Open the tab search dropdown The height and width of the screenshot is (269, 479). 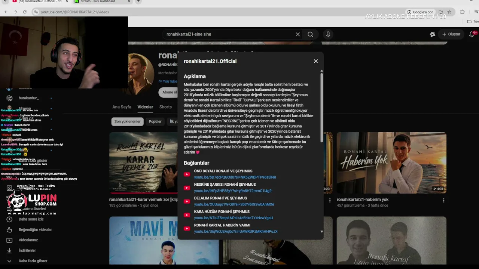pos(5,1)
